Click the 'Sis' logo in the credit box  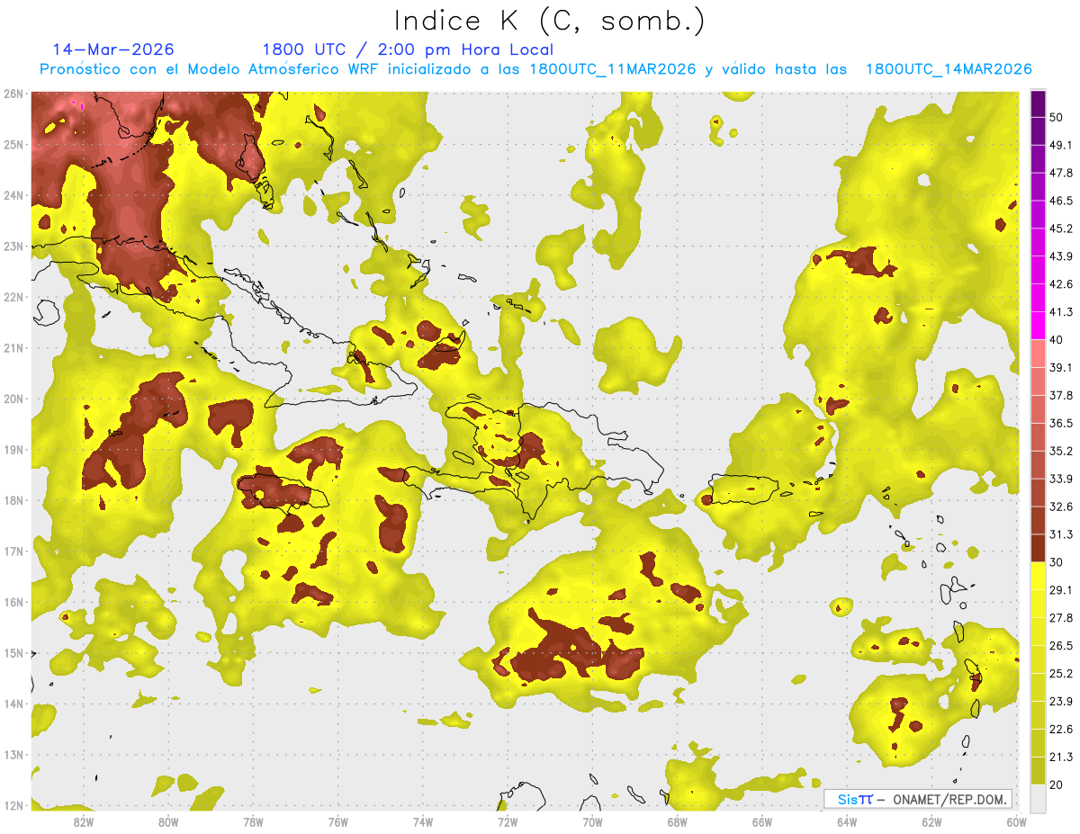point(855,799)
